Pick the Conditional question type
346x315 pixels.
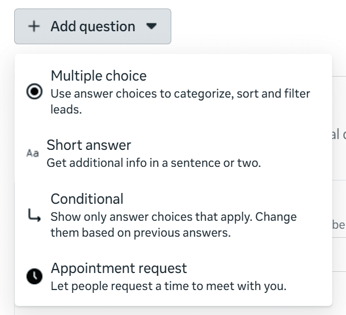(87, 199)
